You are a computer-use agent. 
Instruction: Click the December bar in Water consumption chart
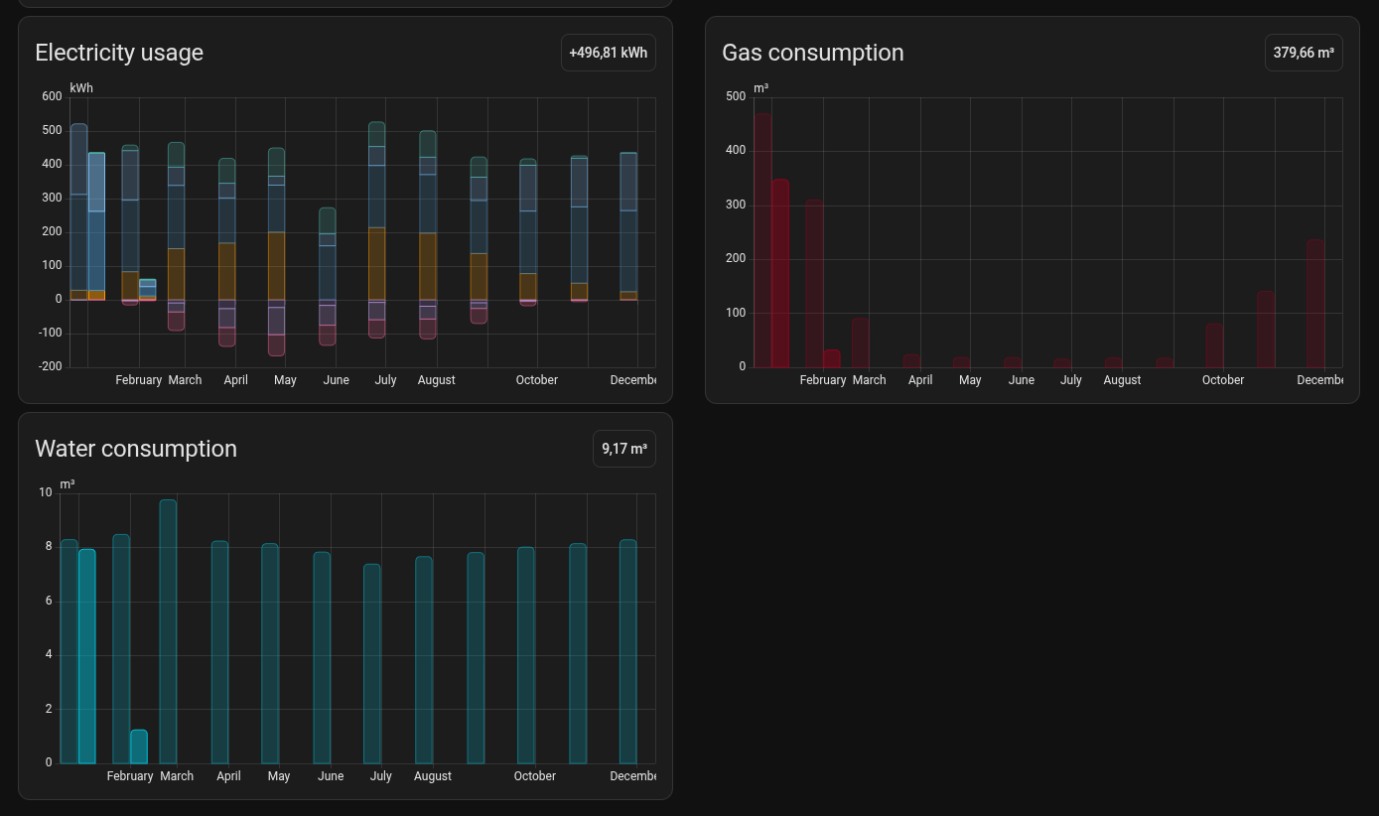click(x=627, y=650)
